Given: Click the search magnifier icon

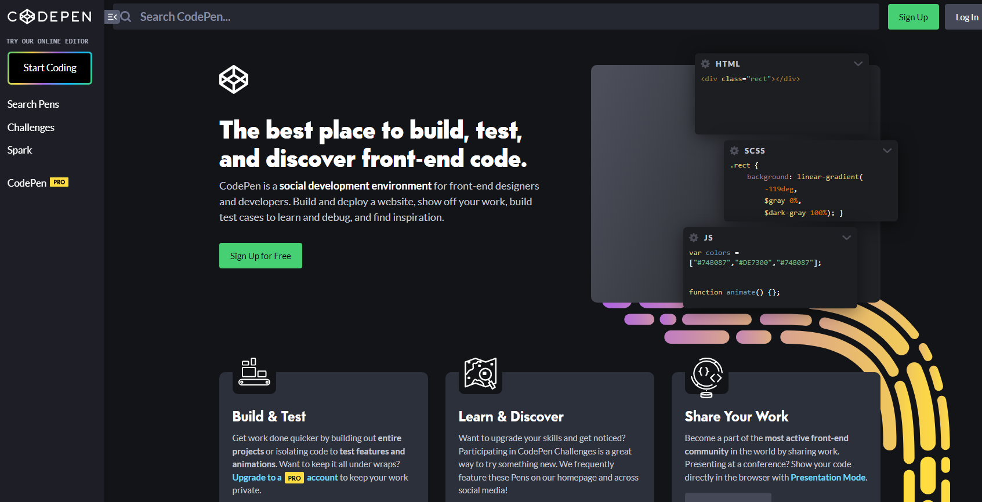Looking at the screenshot, I should 126,17.
